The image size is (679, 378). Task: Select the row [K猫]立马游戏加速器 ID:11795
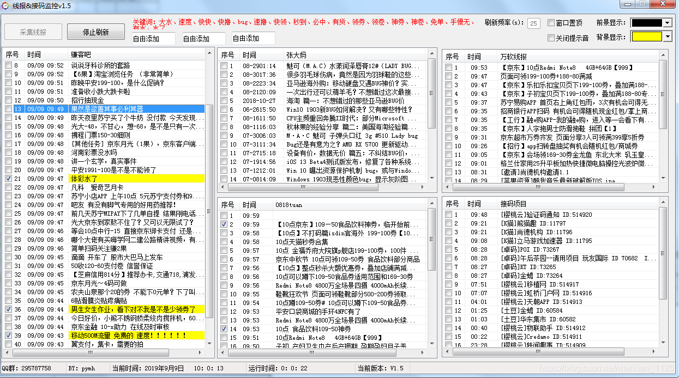[551, 241]
